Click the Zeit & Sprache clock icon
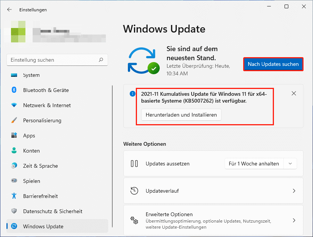The height and width of the screenshot is (237, 313). point(14,166)
